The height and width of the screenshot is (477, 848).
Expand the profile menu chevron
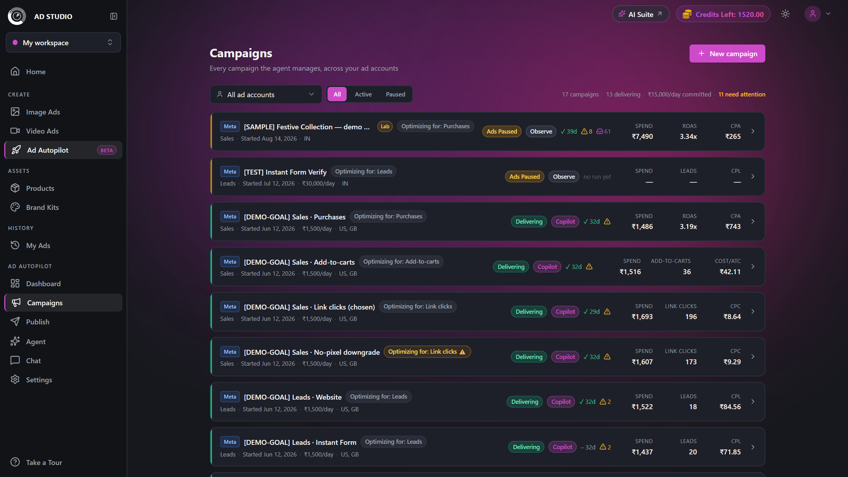[828, 14]
